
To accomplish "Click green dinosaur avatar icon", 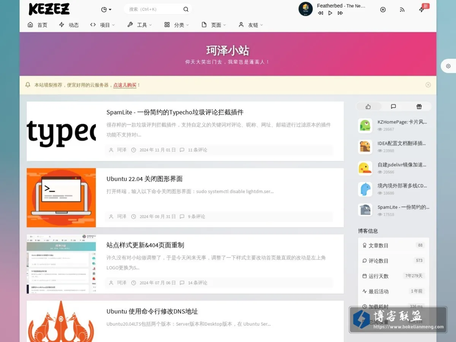I will (365, 125).
